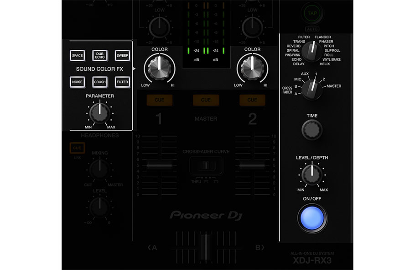Click the XDJ-RX3 model name text
The image size is (415, 270).
point(312,260)
